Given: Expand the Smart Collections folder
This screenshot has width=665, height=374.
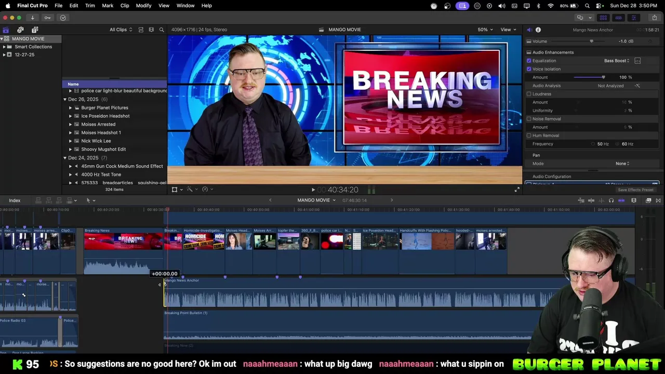Looking at the screenshot, I should 4,47.
